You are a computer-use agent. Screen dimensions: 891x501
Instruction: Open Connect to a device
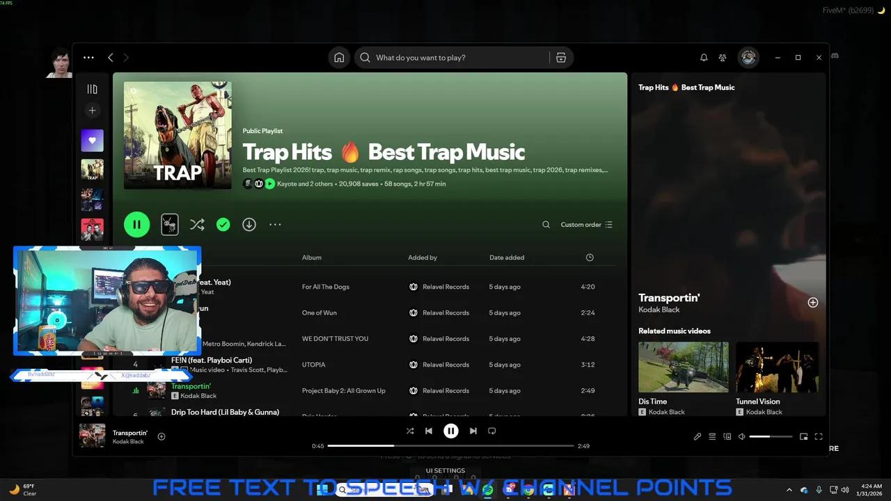(x=727, y=436)
